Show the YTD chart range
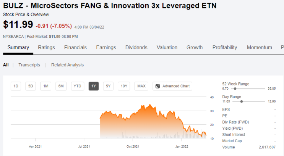The image size is (284, 156). tap(78, 86)
